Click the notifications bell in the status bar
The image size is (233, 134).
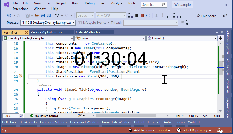[x=219, y=130]
